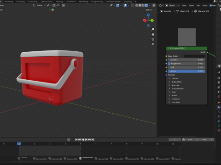Click the red X axis on gizmo
The height and width of the screenshot is (165, 221).
[x=145, y=20]
